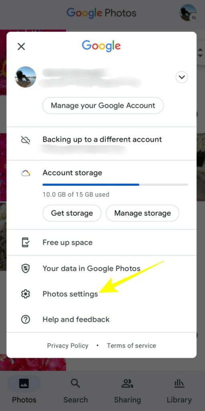The height and width of the screenshot is (411, 205).
Task: Tap the colorful Account storage cloud icon
Action: (x=25, y=173)
